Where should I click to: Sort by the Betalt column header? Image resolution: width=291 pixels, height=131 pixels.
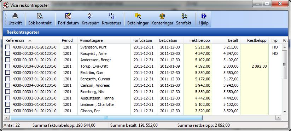226,40
